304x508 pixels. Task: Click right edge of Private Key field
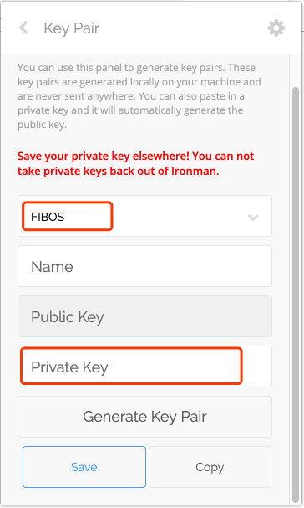[x=257, y=367]
